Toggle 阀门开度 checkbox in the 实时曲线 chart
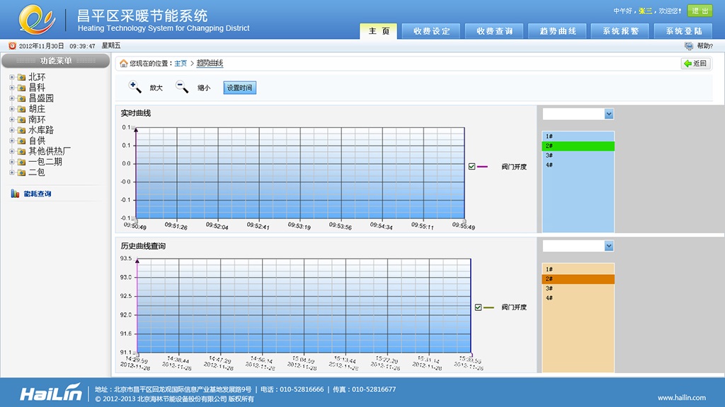Screen dimensions: 725x407 click(472, 167)
